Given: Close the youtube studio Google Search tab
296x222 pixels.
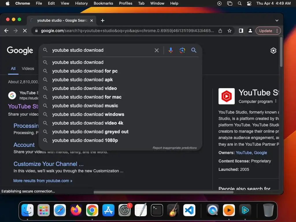Looking at the screenshot, I should [92, 21].
